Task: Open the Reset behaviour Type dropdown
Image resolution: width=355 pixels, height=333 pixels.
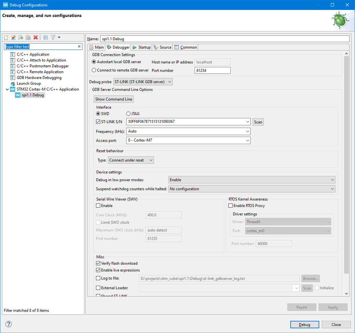Action: [131, 160]
